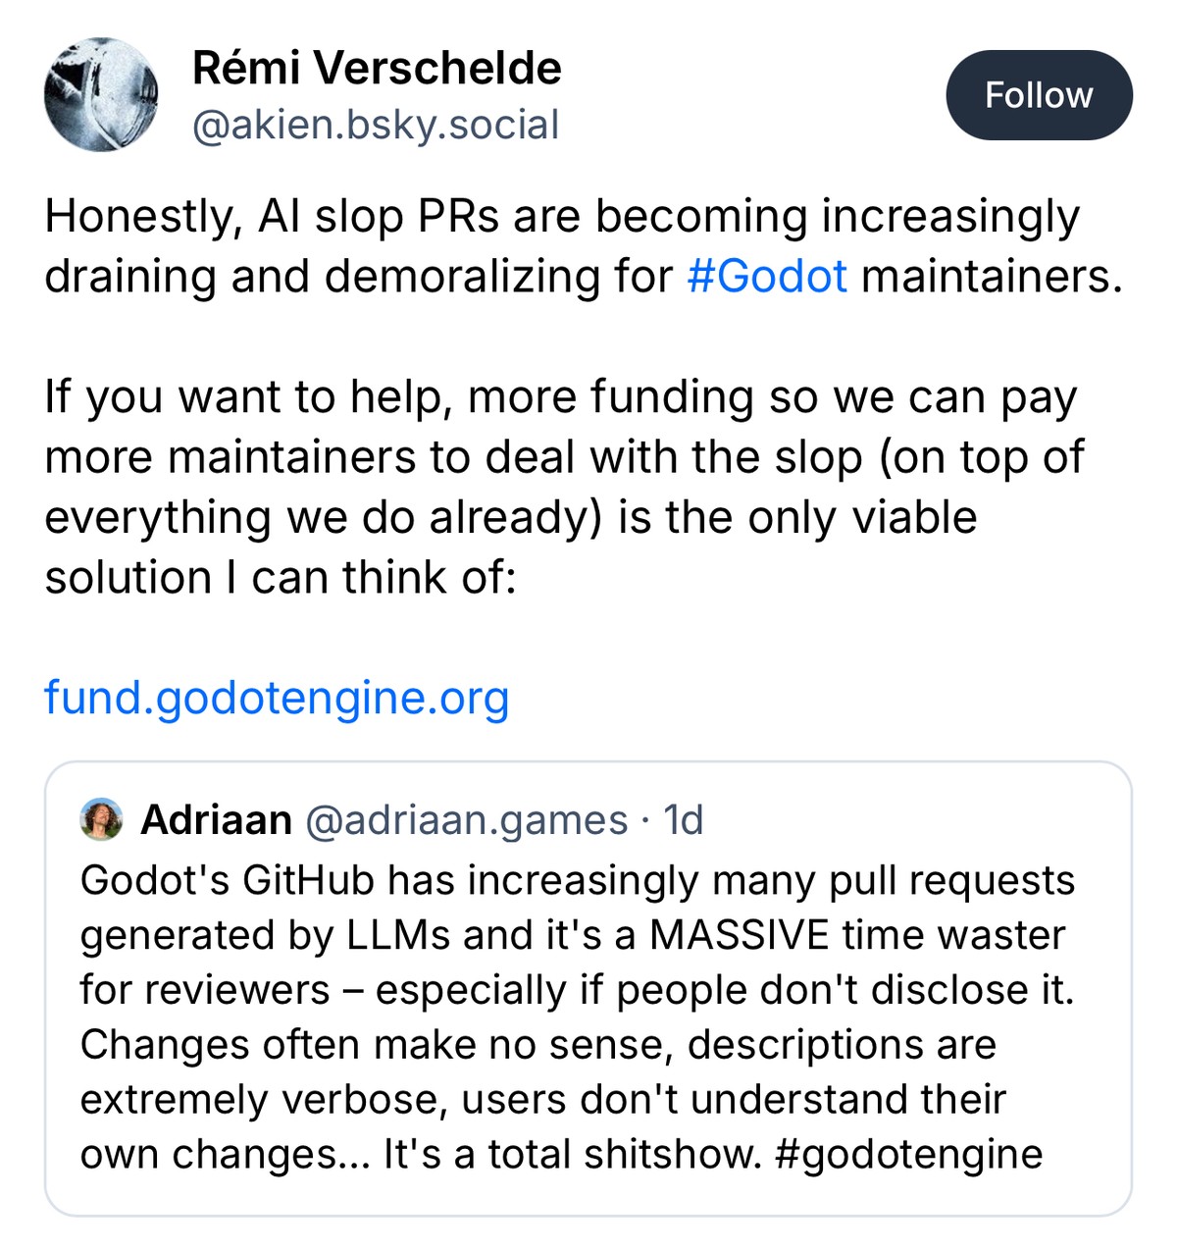Open the #godotengine hashtag in quoted post
The height and width of the screenshot is (1250, 1177).
pos(908,1154)
